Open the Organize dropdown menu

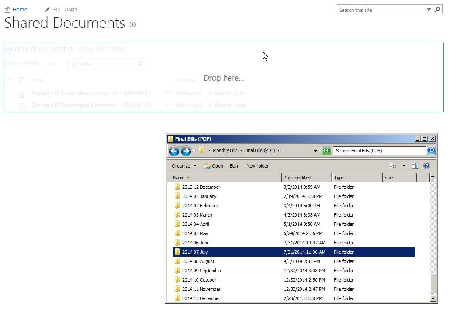[184, 166]
